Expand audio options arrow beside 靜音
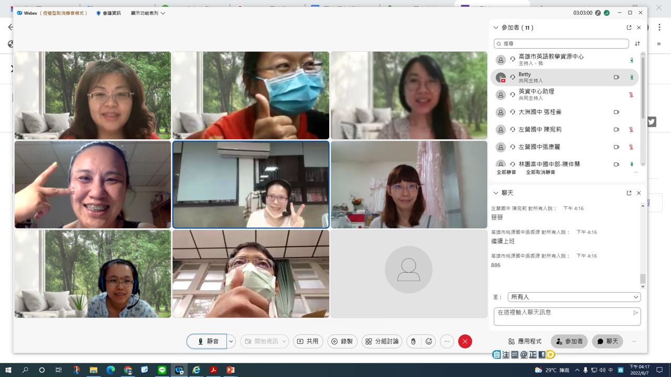Screen dimensions: 671x377 [231, 341]
